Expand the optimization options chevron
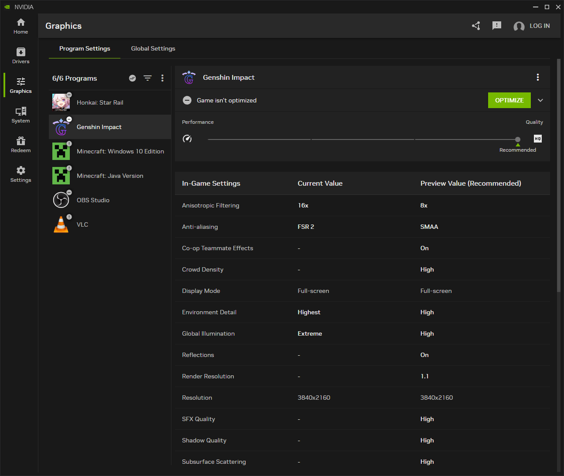The image size is (564, 476). pos(540,100)
